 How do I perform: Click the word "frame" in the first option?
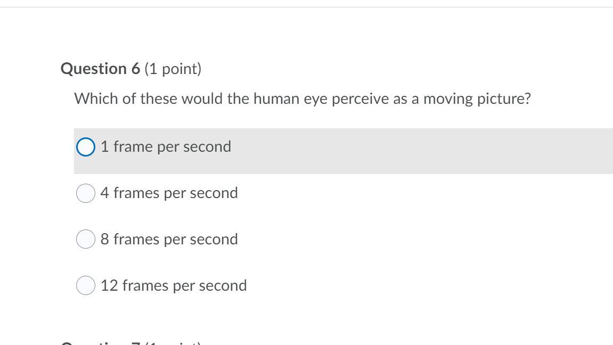(133, 147)
